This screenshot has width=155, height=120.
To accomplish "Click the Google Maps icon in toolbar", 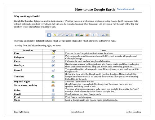I will [x=107, y=35].
